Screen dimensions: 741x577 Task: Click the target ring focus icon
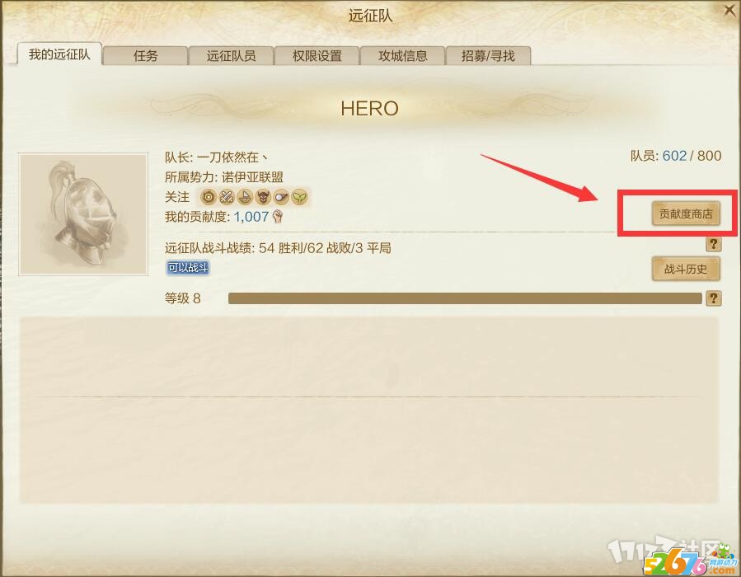point(209,196)
